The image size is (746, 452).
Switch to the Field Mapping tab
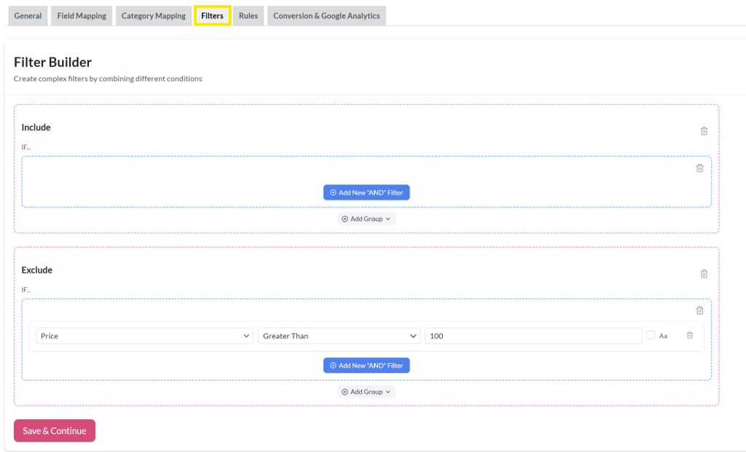click(81, 15)
